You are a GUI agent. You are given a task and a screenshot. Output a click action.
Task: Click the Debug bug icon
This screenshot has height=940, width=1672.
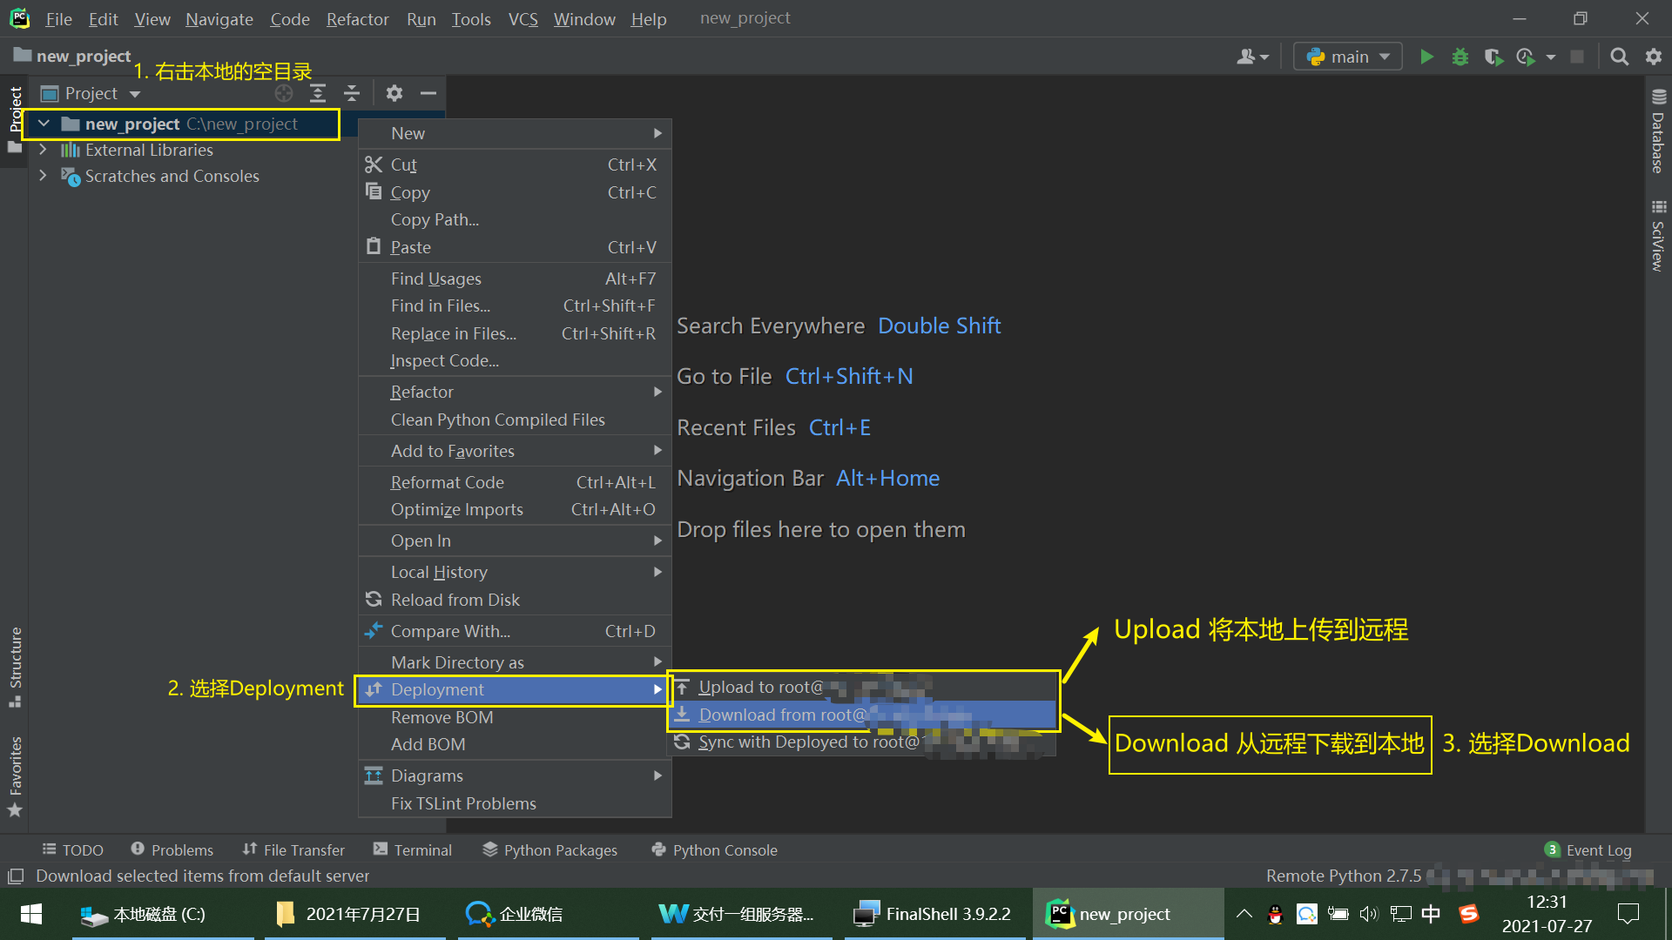tap(1460, 57)
